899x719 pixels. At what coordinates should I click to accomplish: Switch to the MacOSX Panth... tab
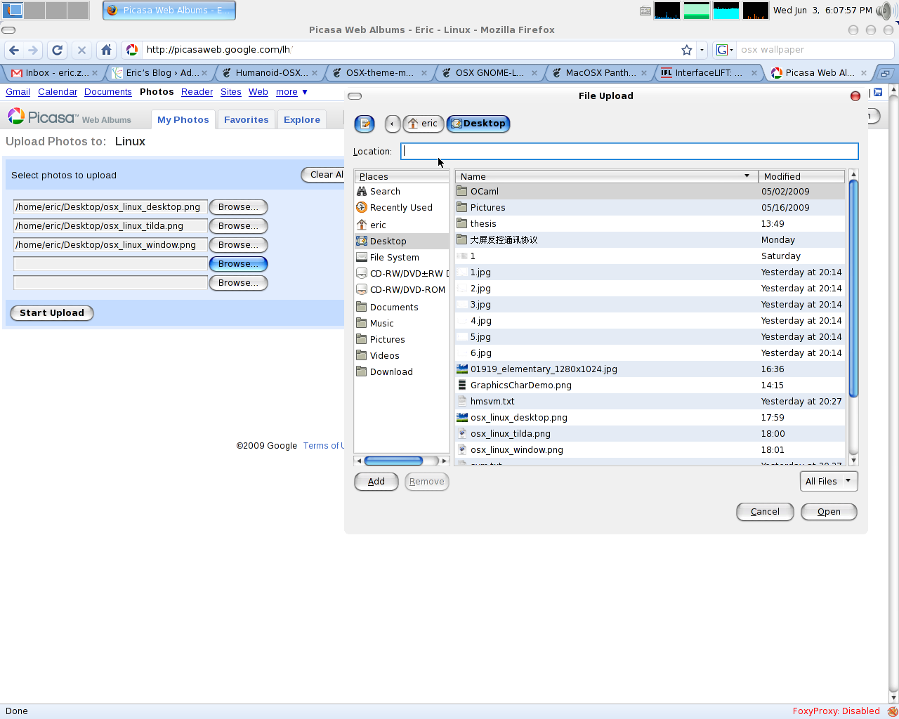coord(601,73)
